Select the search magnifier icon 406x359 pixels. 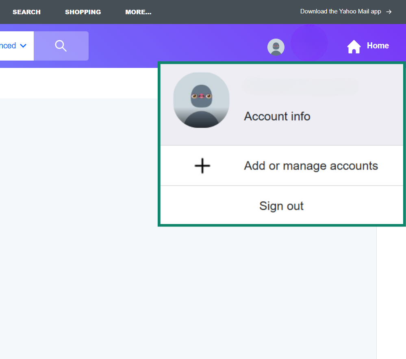coord(61,46)
